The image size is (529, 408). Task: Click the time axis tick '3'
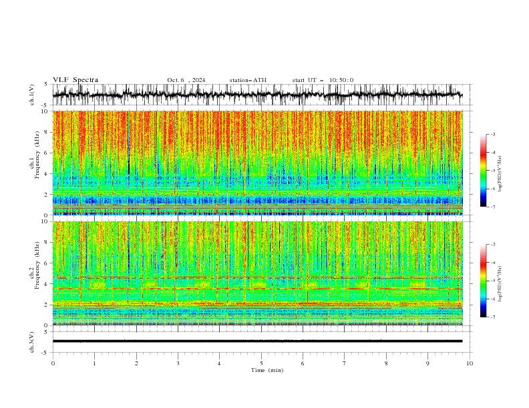(x=178, y=363)
